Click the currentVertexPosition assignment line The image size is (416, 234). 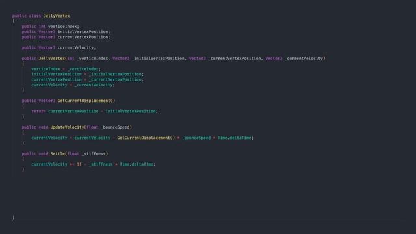(x=88, y=79)
